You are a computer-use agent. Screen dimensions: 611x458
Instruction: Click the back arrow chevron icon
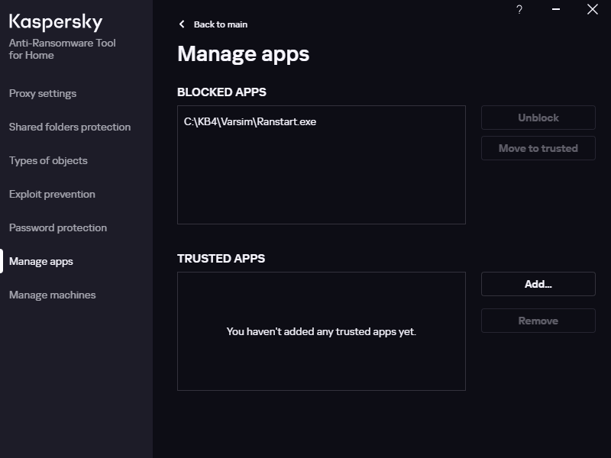pyautogui.click(x=182, y=24)
